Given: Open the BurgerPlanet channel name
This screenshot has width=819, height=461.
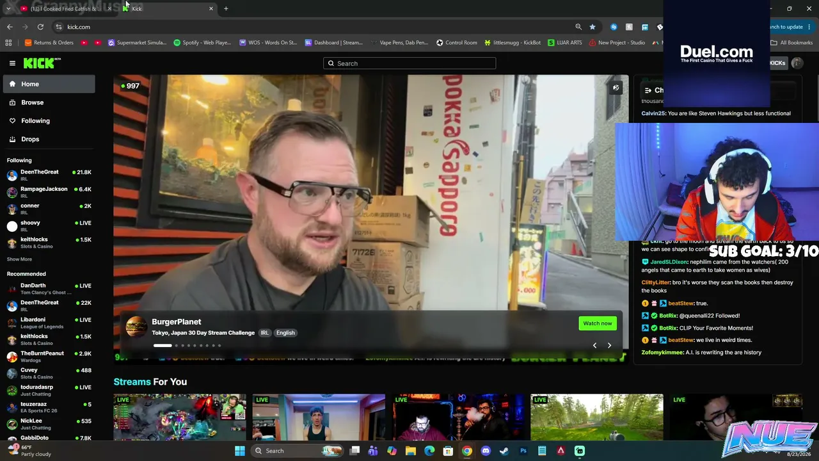Looking at the screenshot, I should point(177,321).
